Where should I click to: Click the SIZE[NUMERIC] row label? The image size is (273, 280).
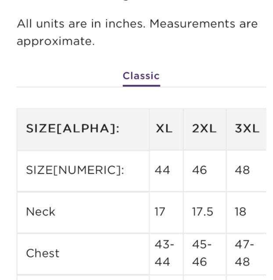point(75,170)
